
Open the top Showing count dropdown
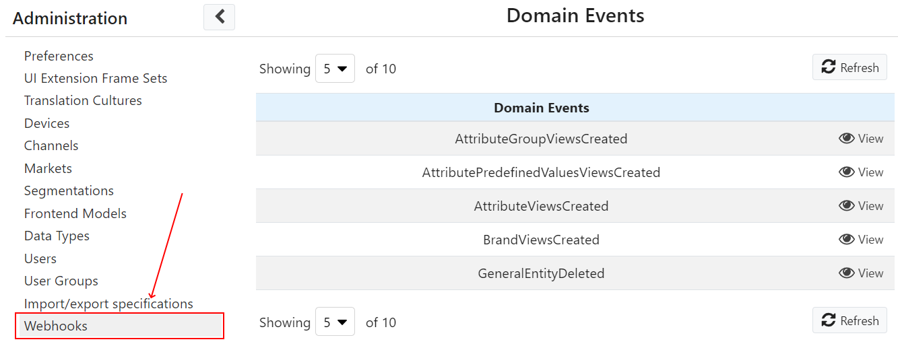335,69
